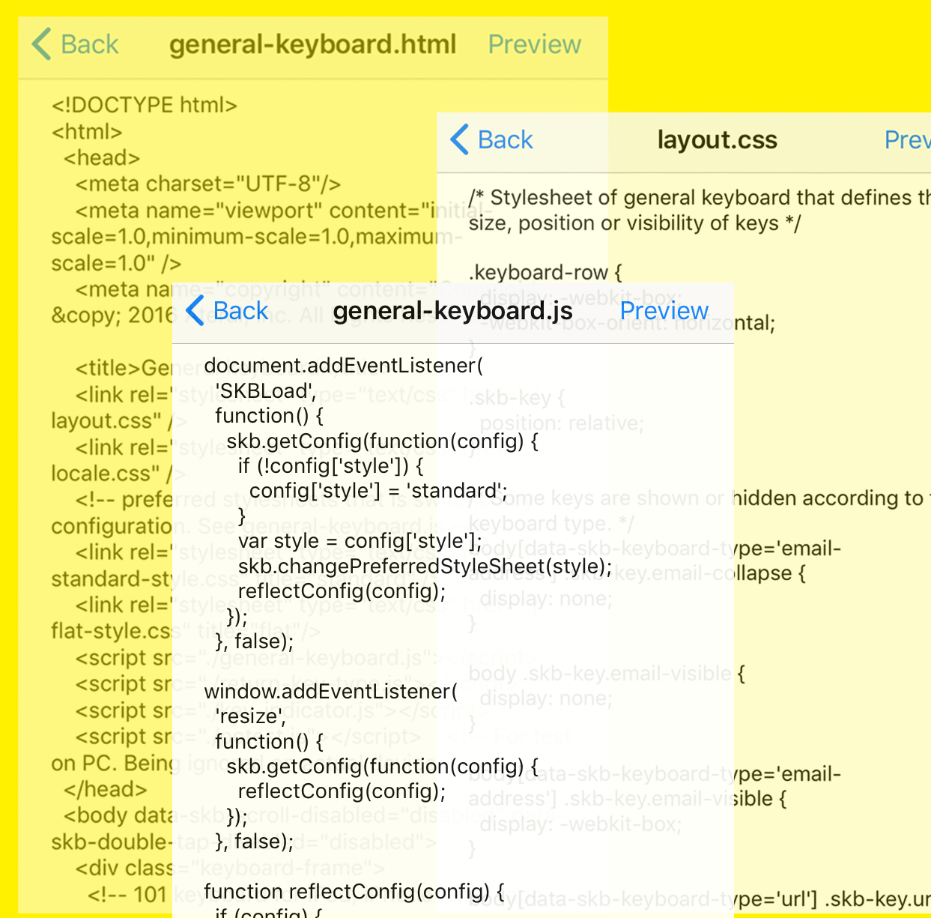
Task: Click the 'document.addEventListener(' line
Action: pyautogui.click(x=344, y=366)
